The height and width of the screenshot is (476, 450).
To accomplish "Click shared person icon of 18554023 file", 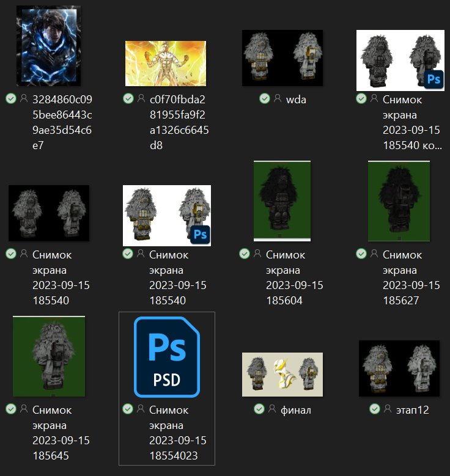I will point(141,409).
